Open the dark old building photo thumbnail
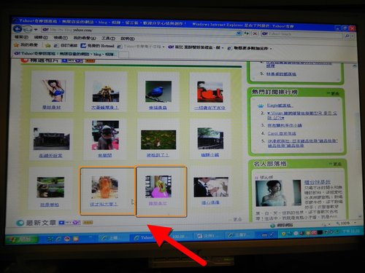 coord(51,138)
